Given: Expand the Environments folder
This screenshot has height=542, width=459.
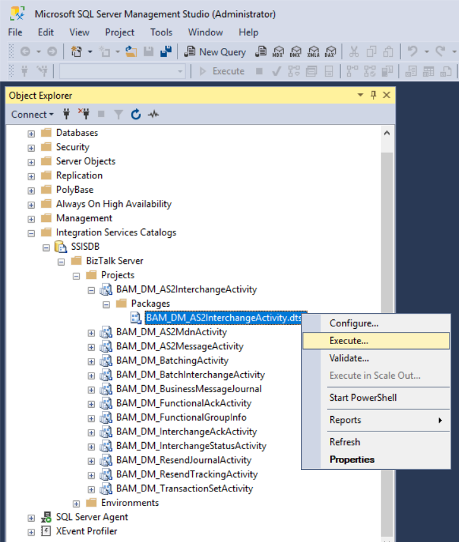Looking at the screenshot, I should 76,503.
